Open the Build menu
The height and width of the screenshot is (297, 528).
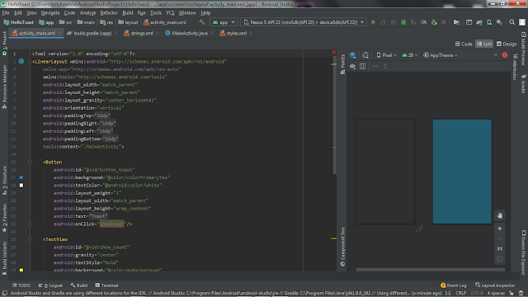[x=127, y=13]
